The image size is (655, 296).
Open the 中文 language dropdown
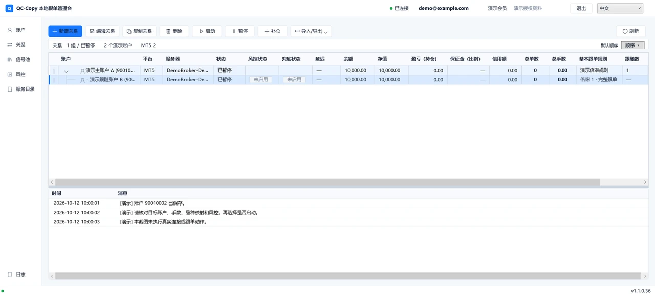620,8
